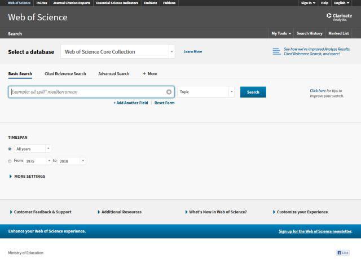Viewport: 361px width, 259px height.
Task: Open the English language menu
Action: (342, 3)
